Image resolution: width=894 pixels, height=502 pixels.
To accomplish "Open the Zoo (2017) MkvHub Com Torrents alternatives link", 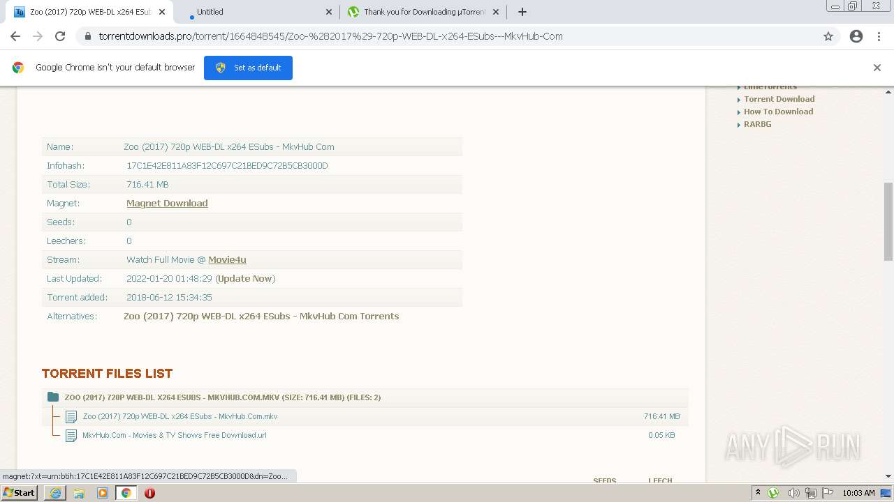I will pyautogui.click(x=261, y=317).
